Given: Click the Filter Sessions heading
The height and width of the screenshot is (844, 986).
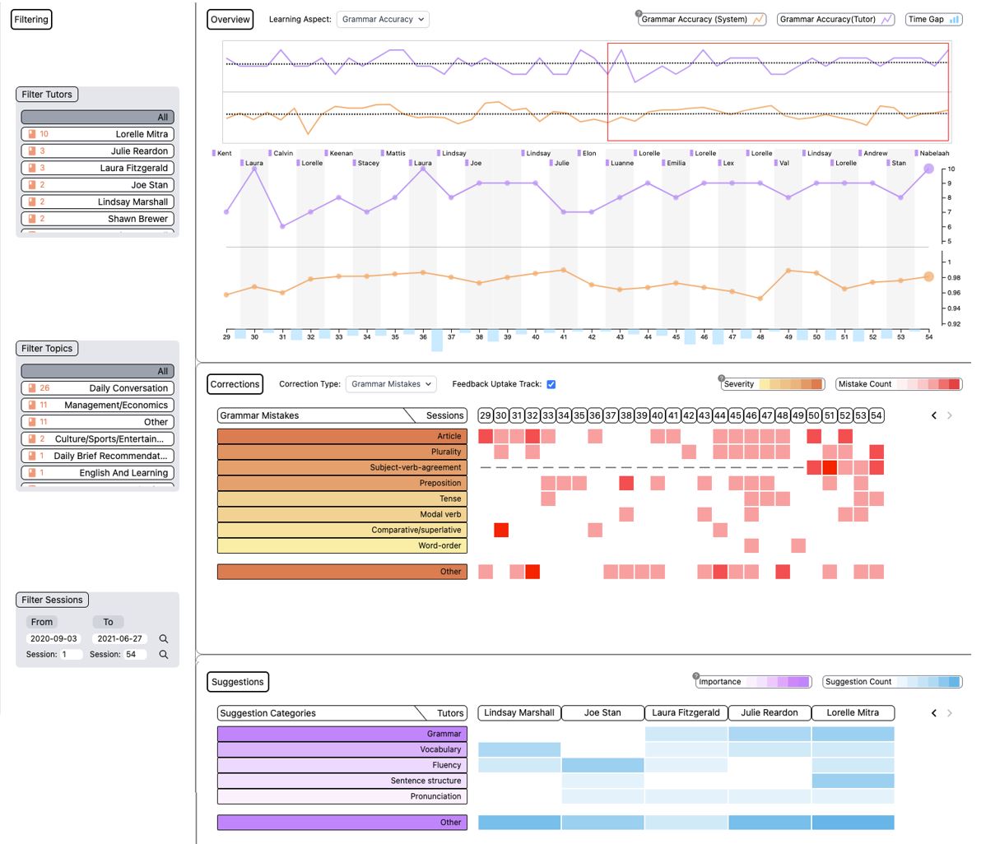Looking at the screenshot, I should (52, 600).
